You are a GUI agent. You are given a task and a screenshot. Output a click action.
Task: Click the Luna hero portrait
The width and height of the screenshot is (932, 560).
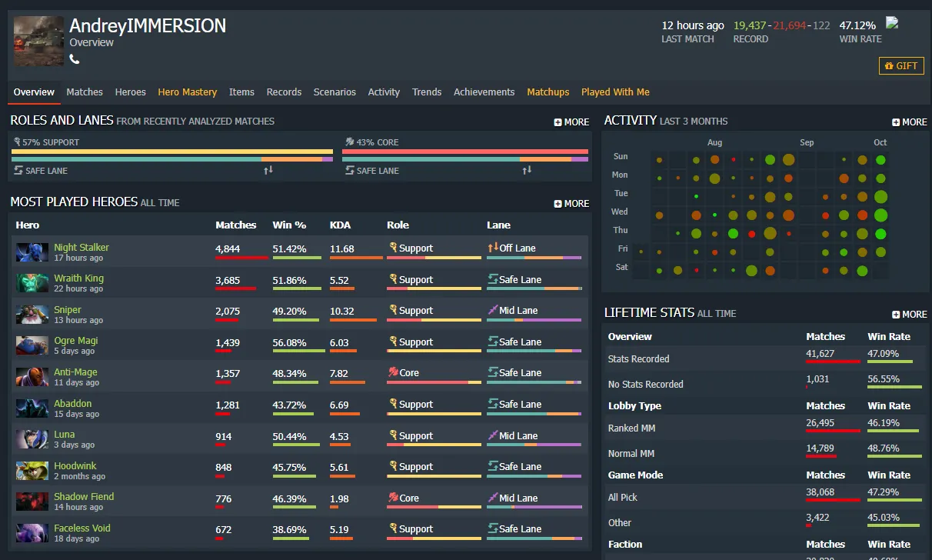tap(32, 438)
